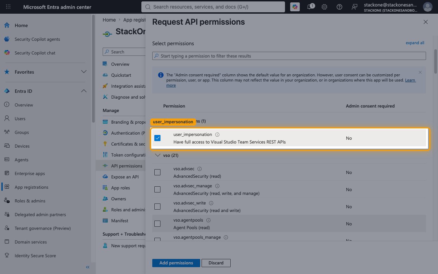Click the Users icon in sidebar
The height and width of the screenshot is (274, 438).
(7, 119)
